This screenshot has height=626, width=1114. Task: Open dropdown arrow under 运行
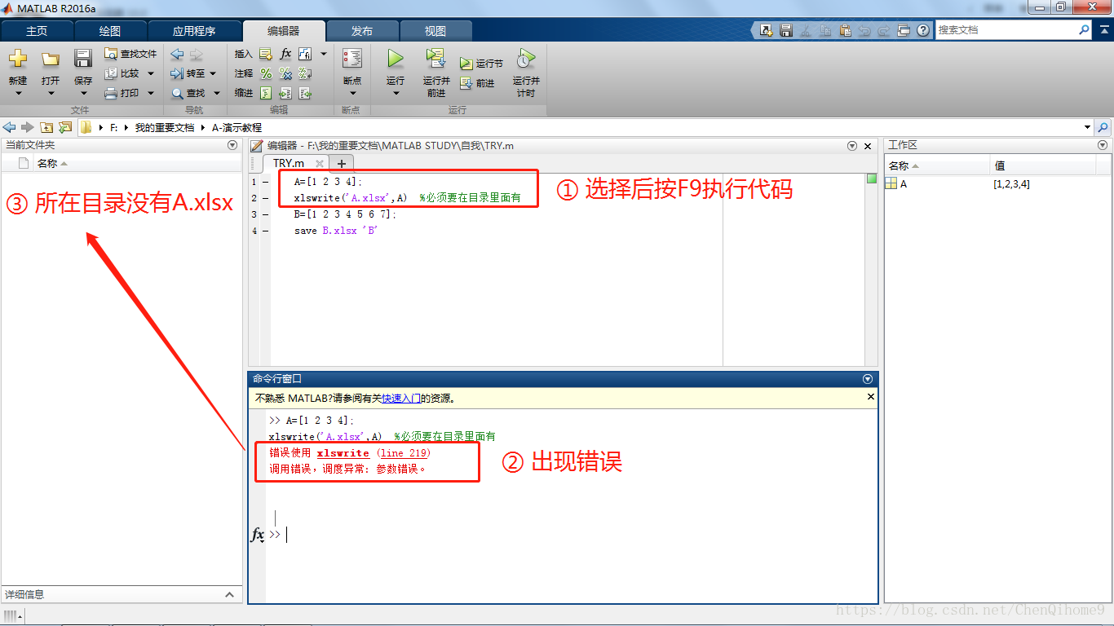pos(396,94)
